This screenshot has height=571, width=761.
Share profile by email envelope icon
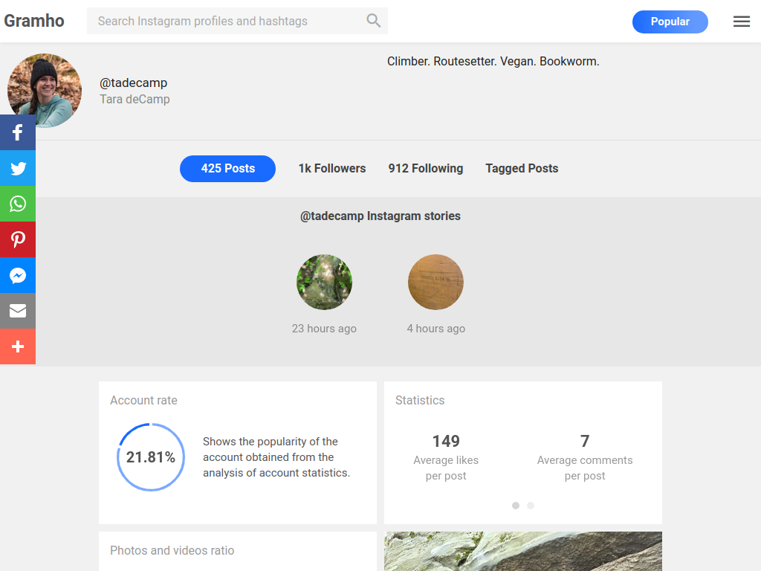coord(18,312)
